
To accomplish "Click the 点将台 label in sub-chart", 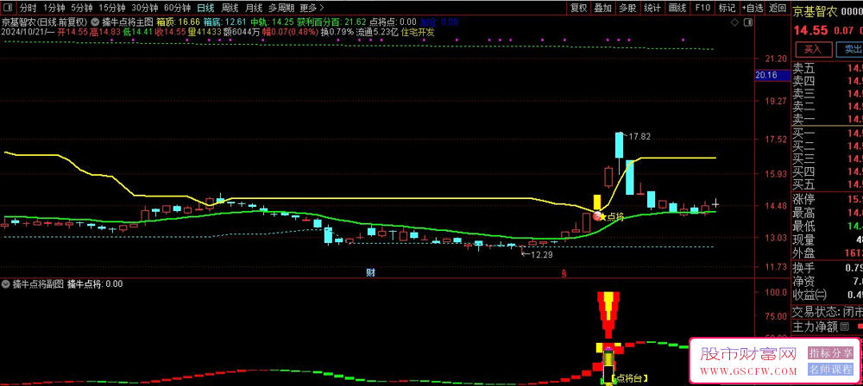I will coord(631,377).
